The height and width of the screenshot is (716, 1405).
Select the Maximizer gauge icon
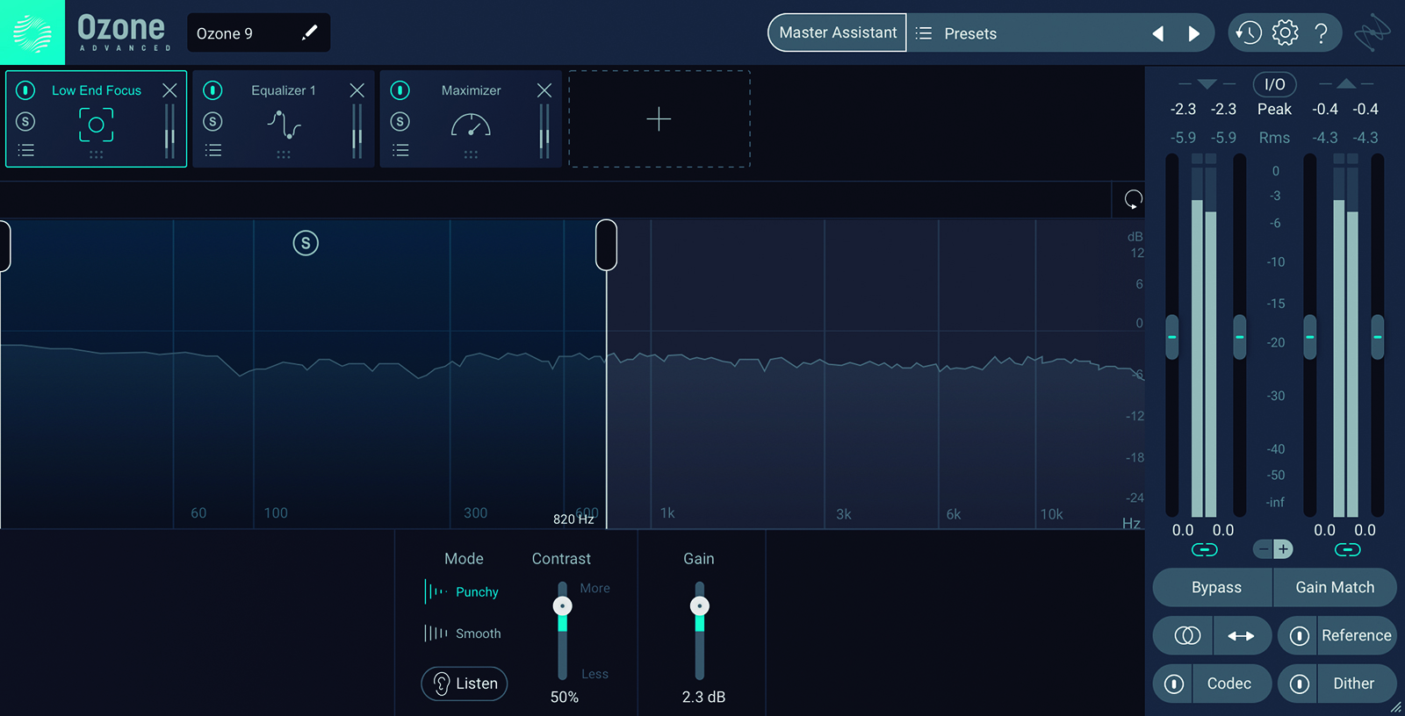[471, 125]
